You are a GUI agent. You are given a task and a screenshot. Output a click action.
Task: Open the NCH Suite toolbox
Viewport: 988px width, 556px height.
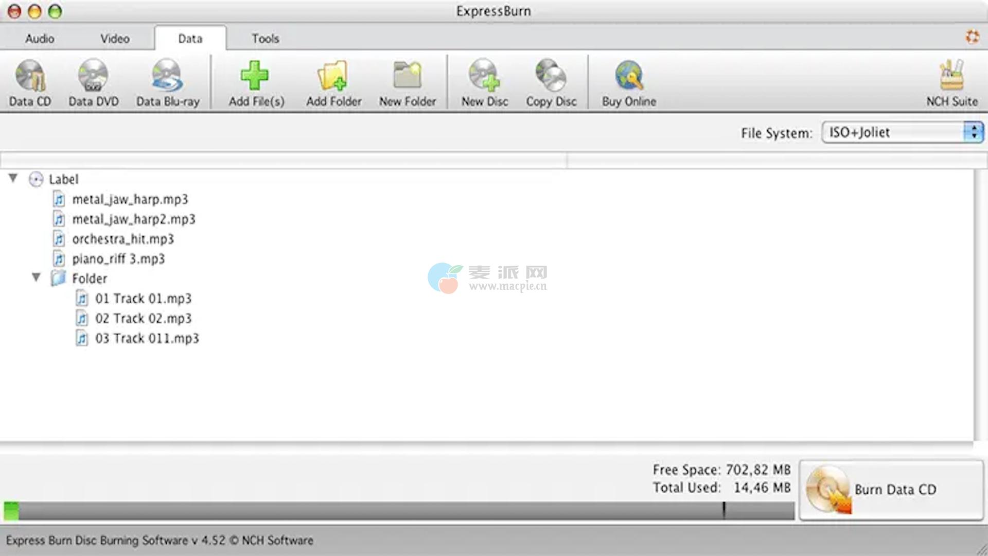pyautogui.click(x=952, y=82)
